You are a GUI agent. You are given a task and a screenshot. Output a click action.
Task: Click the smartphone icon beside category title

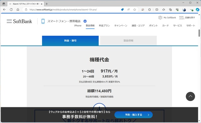coord(43,21)
